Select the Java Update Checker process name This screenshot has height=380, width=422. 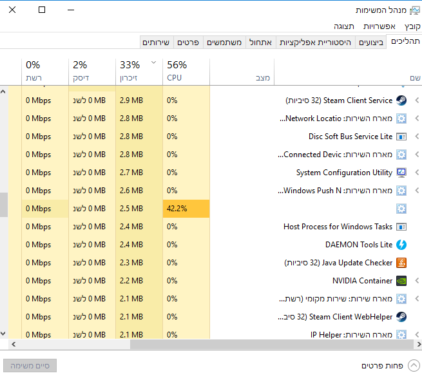[x=338, y=263]
